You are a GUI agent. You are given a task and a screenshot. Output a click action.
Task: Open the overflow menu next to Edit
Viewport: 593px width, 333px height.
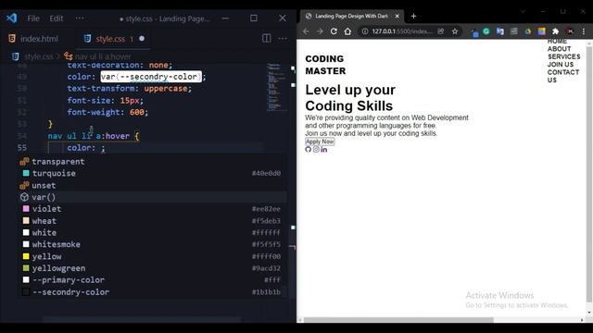point(80,18)
